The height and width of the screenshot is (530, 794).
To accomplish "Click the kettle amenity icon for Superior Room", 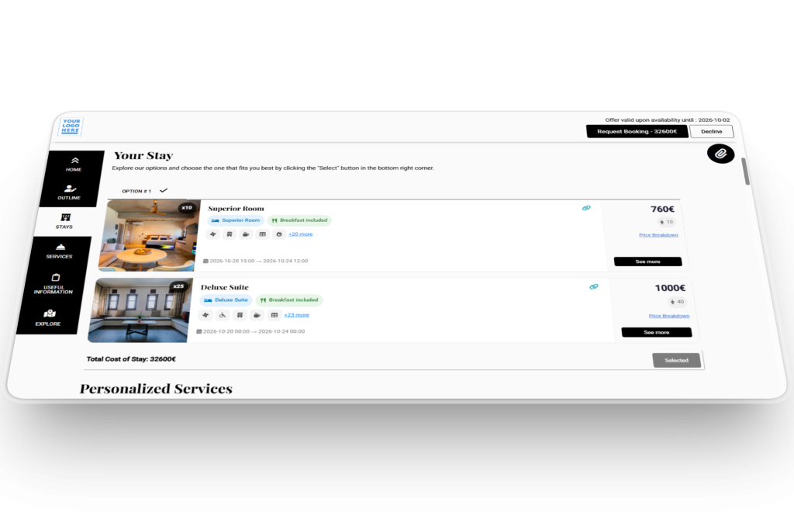I will [x=279, y=234].
